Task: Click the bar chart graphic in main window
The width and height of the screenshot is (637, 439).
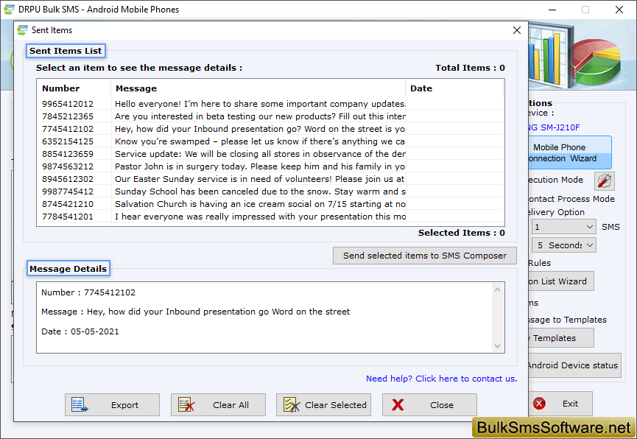Action: point(550,55)
